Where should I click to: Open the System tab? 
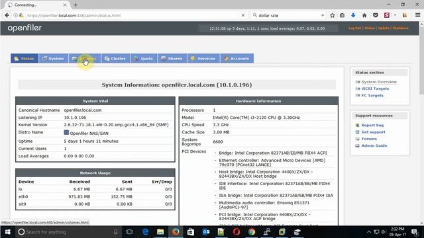(53, 58)
